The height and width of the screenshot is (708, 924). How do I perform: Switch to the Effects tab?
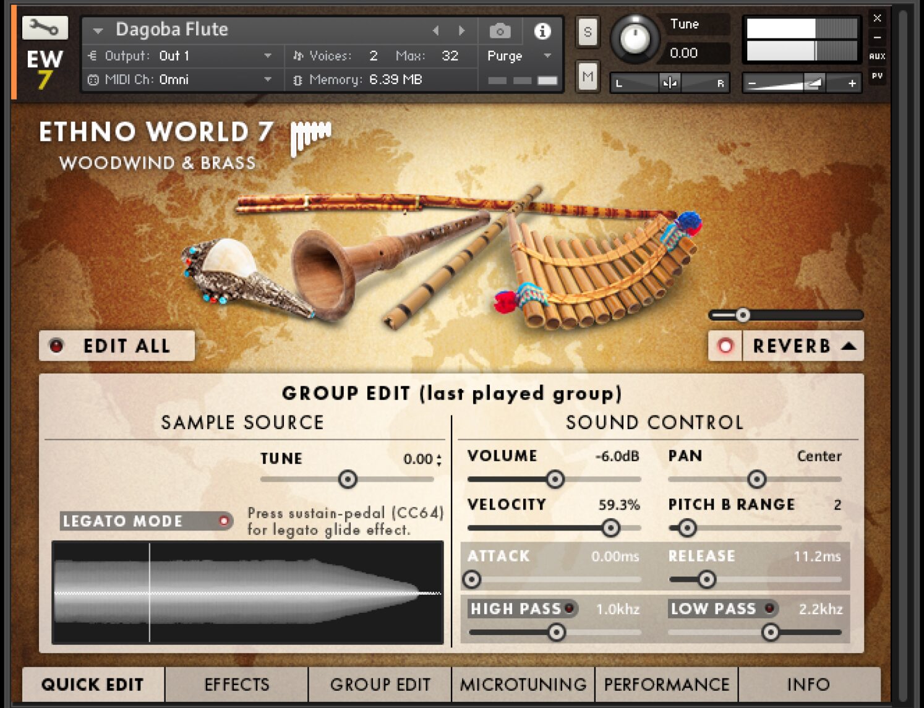tap(237, 685)
